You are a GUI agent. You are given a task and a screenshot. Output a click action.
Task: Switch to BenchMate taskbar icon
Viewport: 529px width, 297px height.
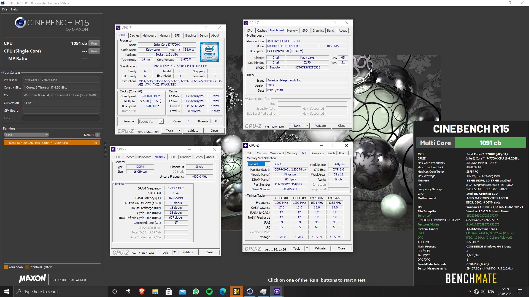coord(236,291)
